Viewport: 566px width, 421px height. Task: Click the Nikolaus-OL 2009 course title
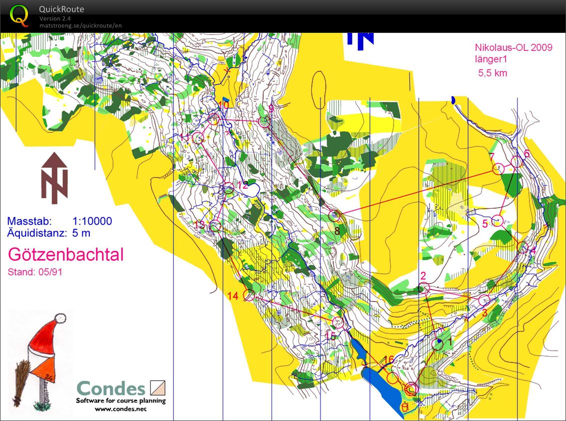point(513,47)
